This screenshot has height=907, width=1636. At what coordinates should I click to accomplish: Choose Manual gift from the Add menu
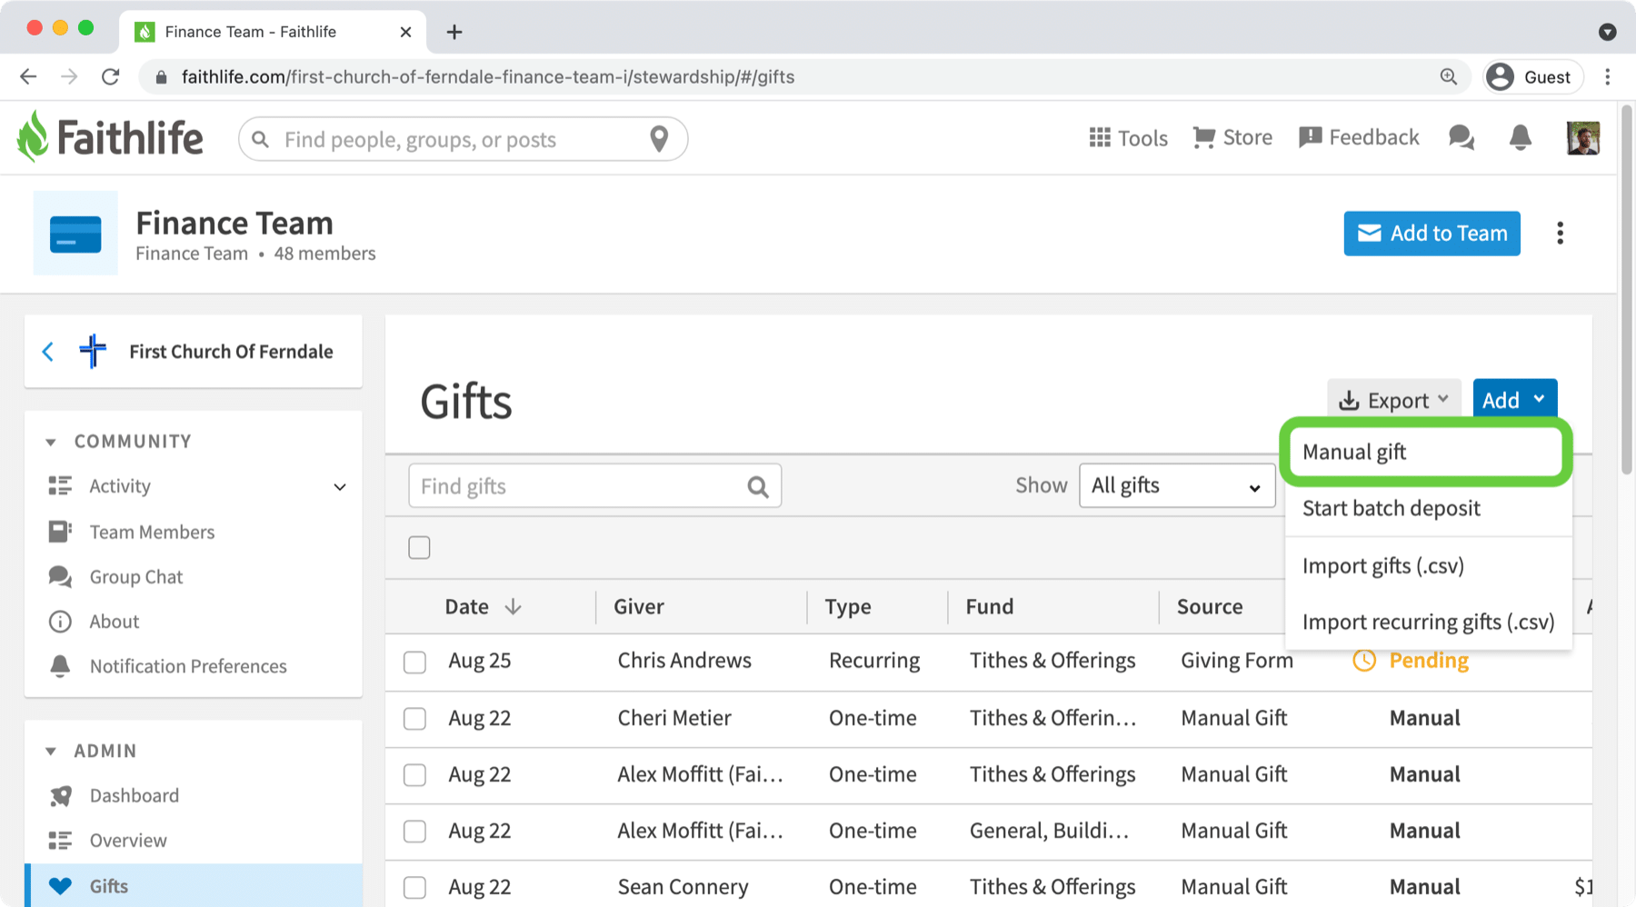click(x=1425, y=452)
